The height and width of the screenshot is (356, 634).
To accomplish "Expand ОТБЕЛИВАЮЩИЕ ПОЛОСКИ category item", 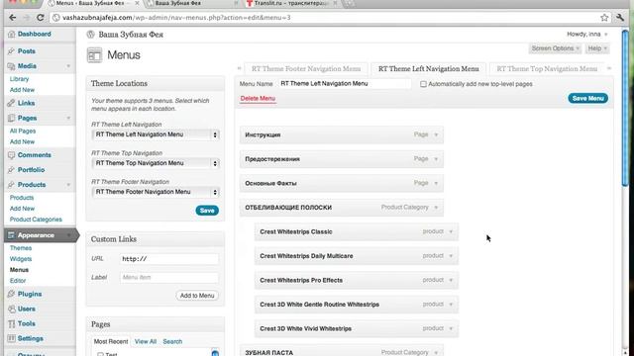I will pos(436,208).
